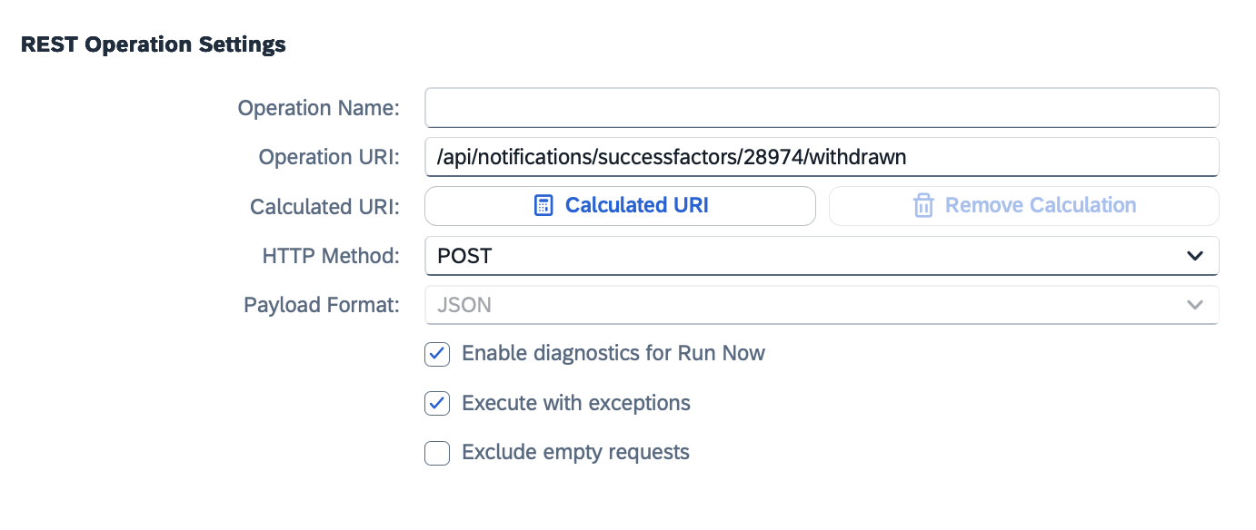The image size is (1256, 530).
Task: Click the chevron arrow of HTTP Method
Action: pyautogui.click(x=1195, y=256)
